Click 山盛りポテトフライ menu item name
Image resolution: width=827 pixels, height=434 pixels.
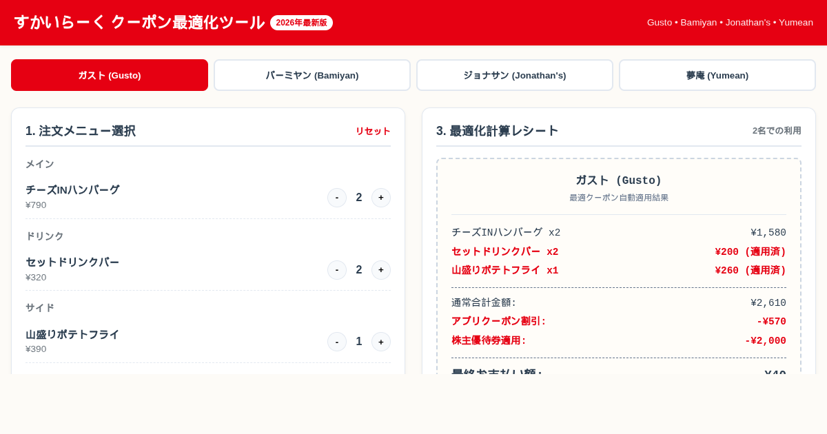pos(72,335)
